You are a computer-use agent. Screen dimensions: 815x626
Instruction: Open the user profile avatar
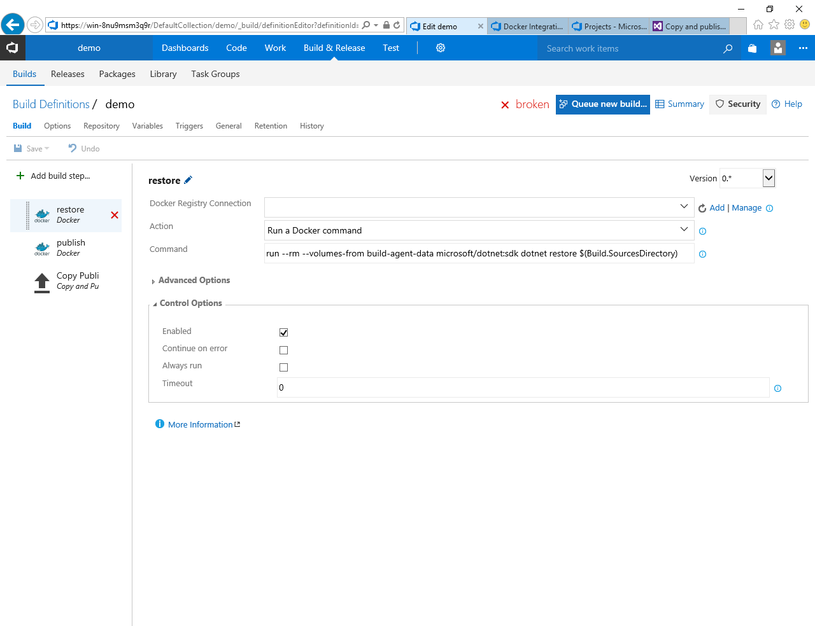(777, 48)
